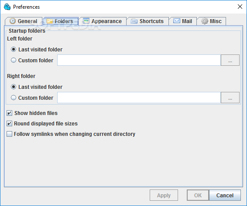
Task: Click the envelope icon on Mail tab
Action: click(x=177, y=21)
